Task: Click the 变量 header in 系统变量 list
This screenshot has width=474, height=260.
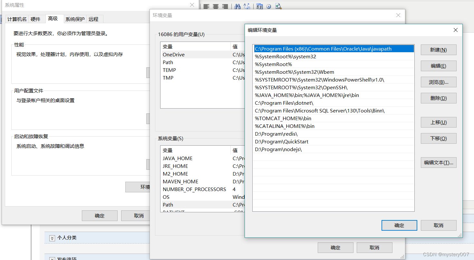Action: coord(196,150)
